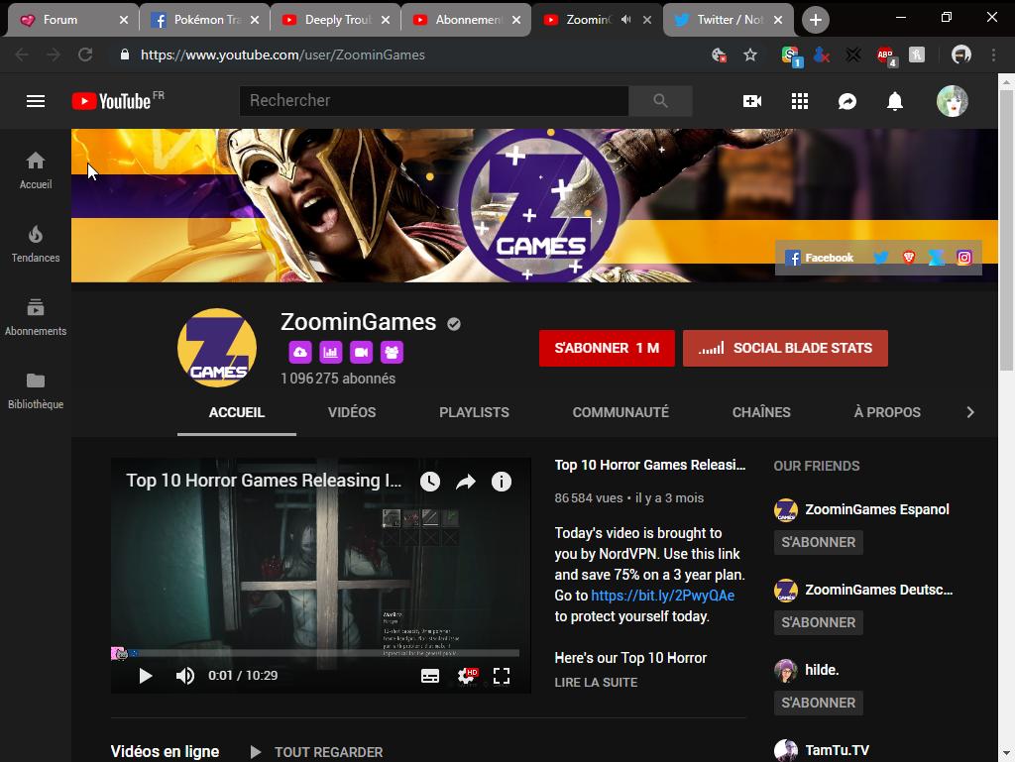Open the AdBlock Plus extension icon

[886, 55]
